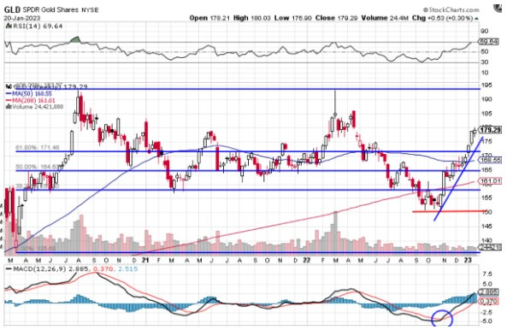
Task: Click the 179.29 price tag on axis
Action: pos(490,130)
